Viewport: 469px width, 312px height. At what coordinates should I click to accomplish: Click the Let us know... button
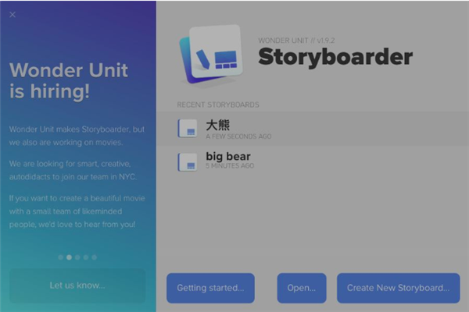77,285
